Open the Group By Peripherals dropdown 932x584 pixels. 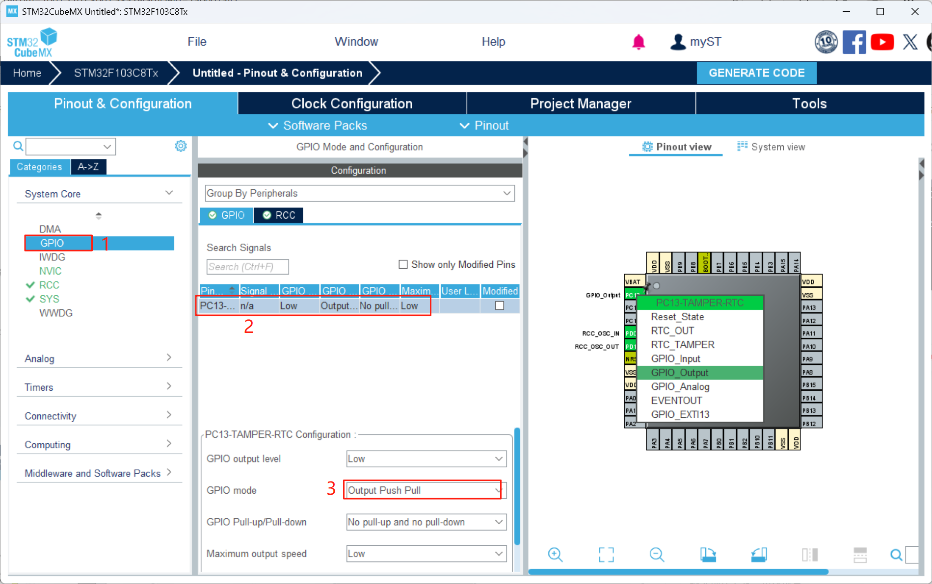click(360, 193)
